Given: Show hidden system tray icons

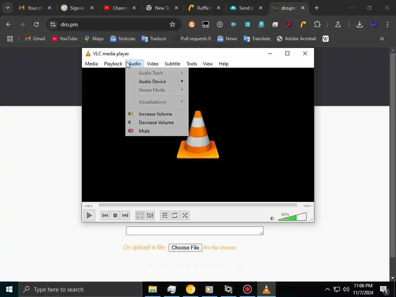Looking at the screenshot, I should (327, 289).
